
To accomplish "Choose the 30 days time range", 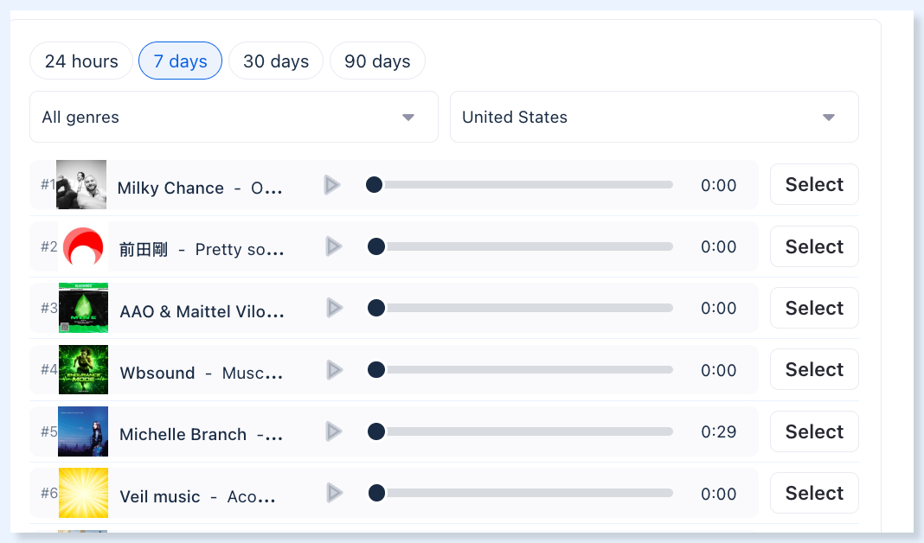I will [x=276, y=61].
